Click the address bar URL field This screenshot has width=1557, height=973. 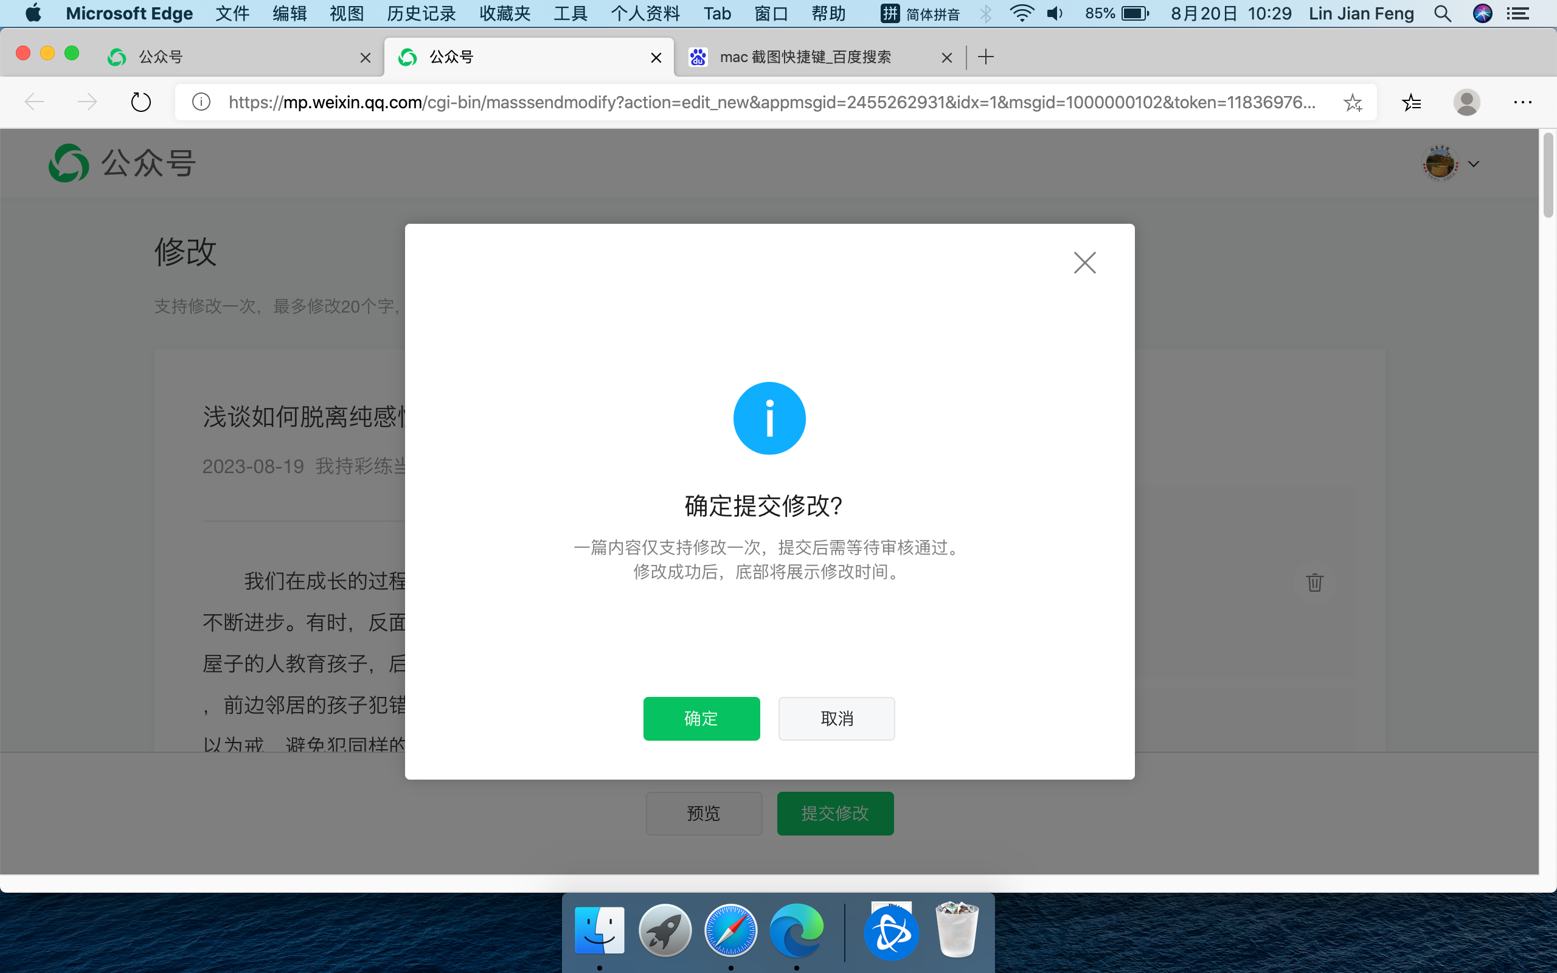(772, 102)
